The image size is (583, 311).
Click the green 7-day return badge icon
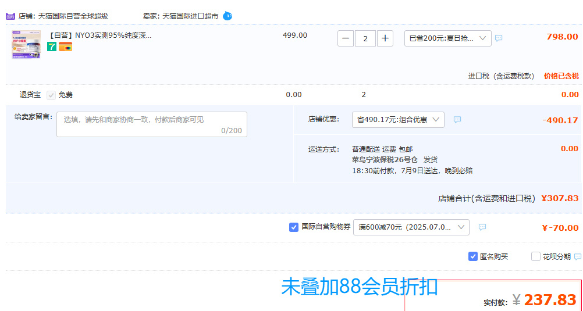click(52, 47)
